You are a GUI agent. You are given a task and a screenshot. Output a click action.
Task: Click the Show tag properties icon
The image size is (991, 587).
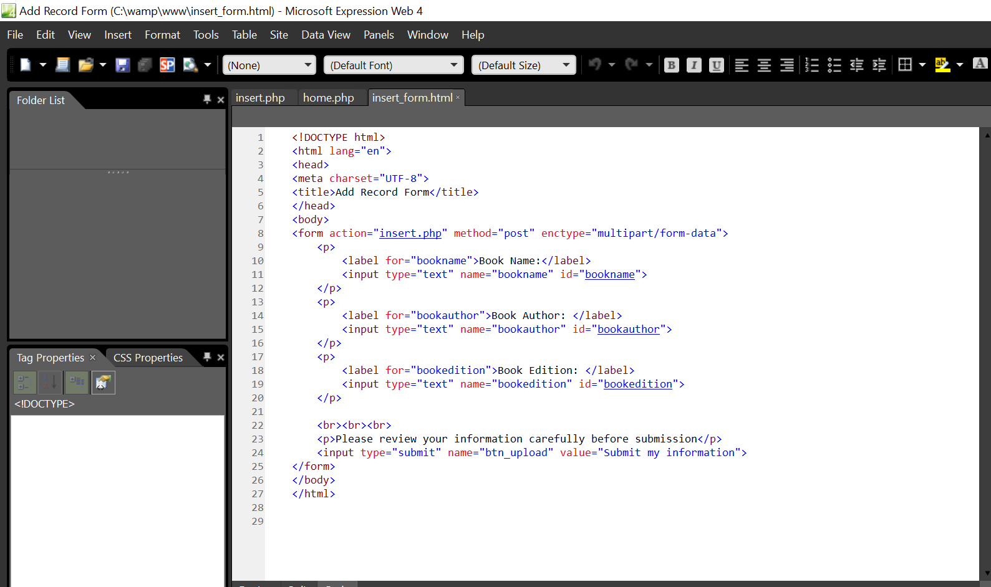[104, 382]
